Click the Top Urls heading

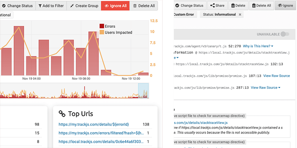[x=81, y=114]
